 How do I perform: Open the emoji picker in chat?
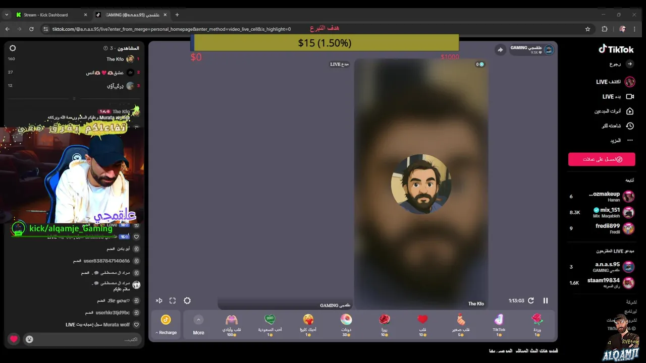29,339
